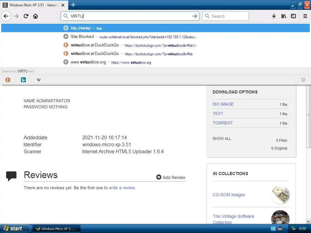
Task: Click the page vertical scrollbar thumb
Action: pyautogui.click(x=309, y=116)
